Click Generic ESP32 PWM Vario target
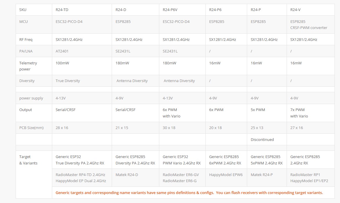This screenshot has width=340, height=203. point(182,160)
